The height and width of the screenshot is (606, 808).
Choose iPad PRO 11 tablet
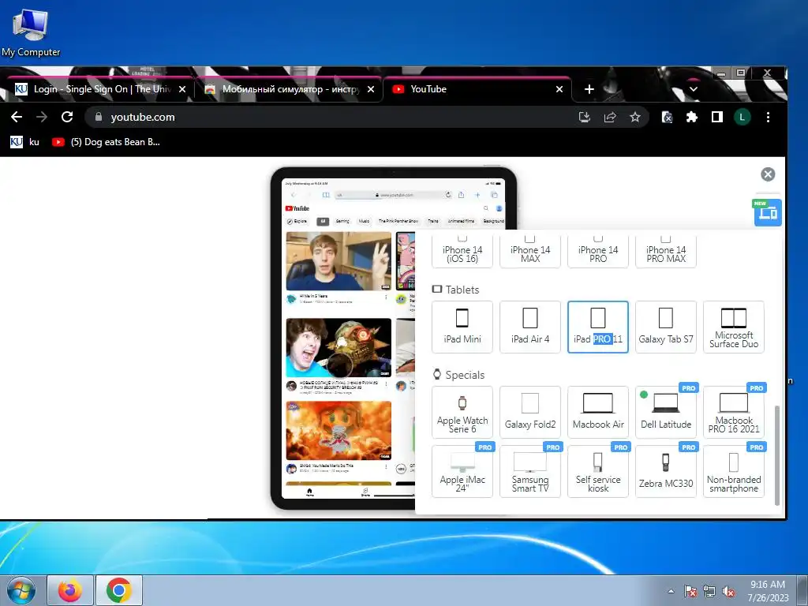598,327
